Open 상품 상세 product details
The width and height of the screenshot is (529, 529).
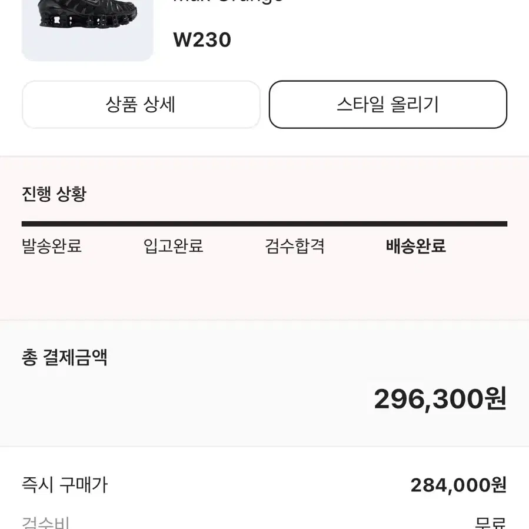click(x=141, y=104)
